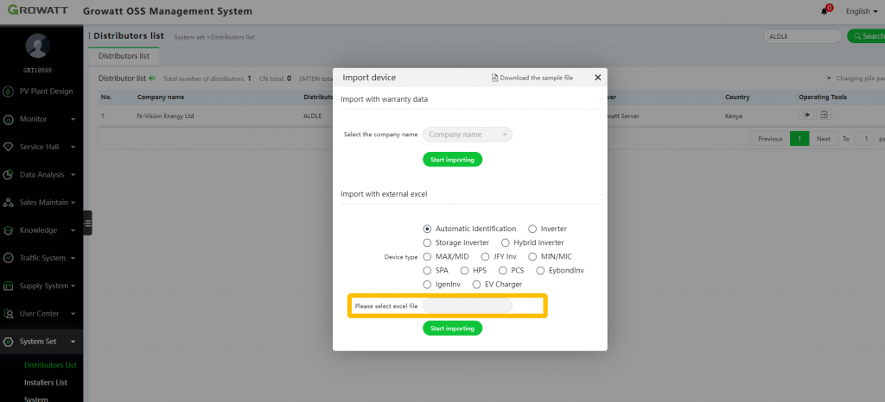Click the go-to page number field

tap(864, 139)
